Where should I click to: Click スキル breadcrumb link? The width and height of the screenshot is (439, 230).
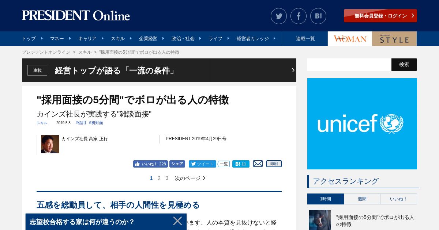(85, 52)
